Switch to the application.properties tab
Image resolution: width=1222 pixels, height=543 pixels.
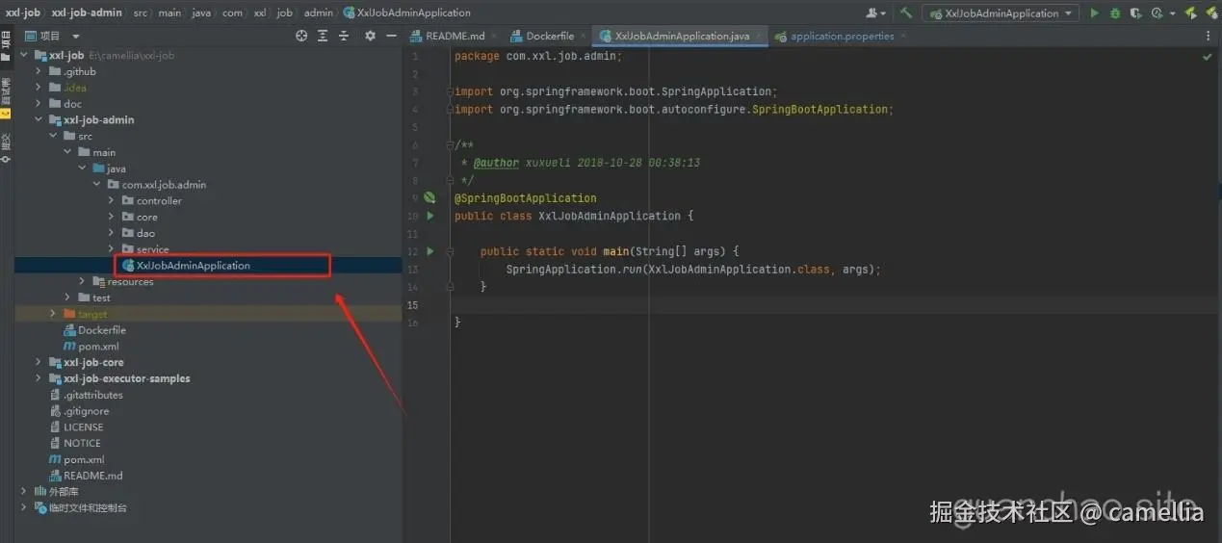click(843, 37)
